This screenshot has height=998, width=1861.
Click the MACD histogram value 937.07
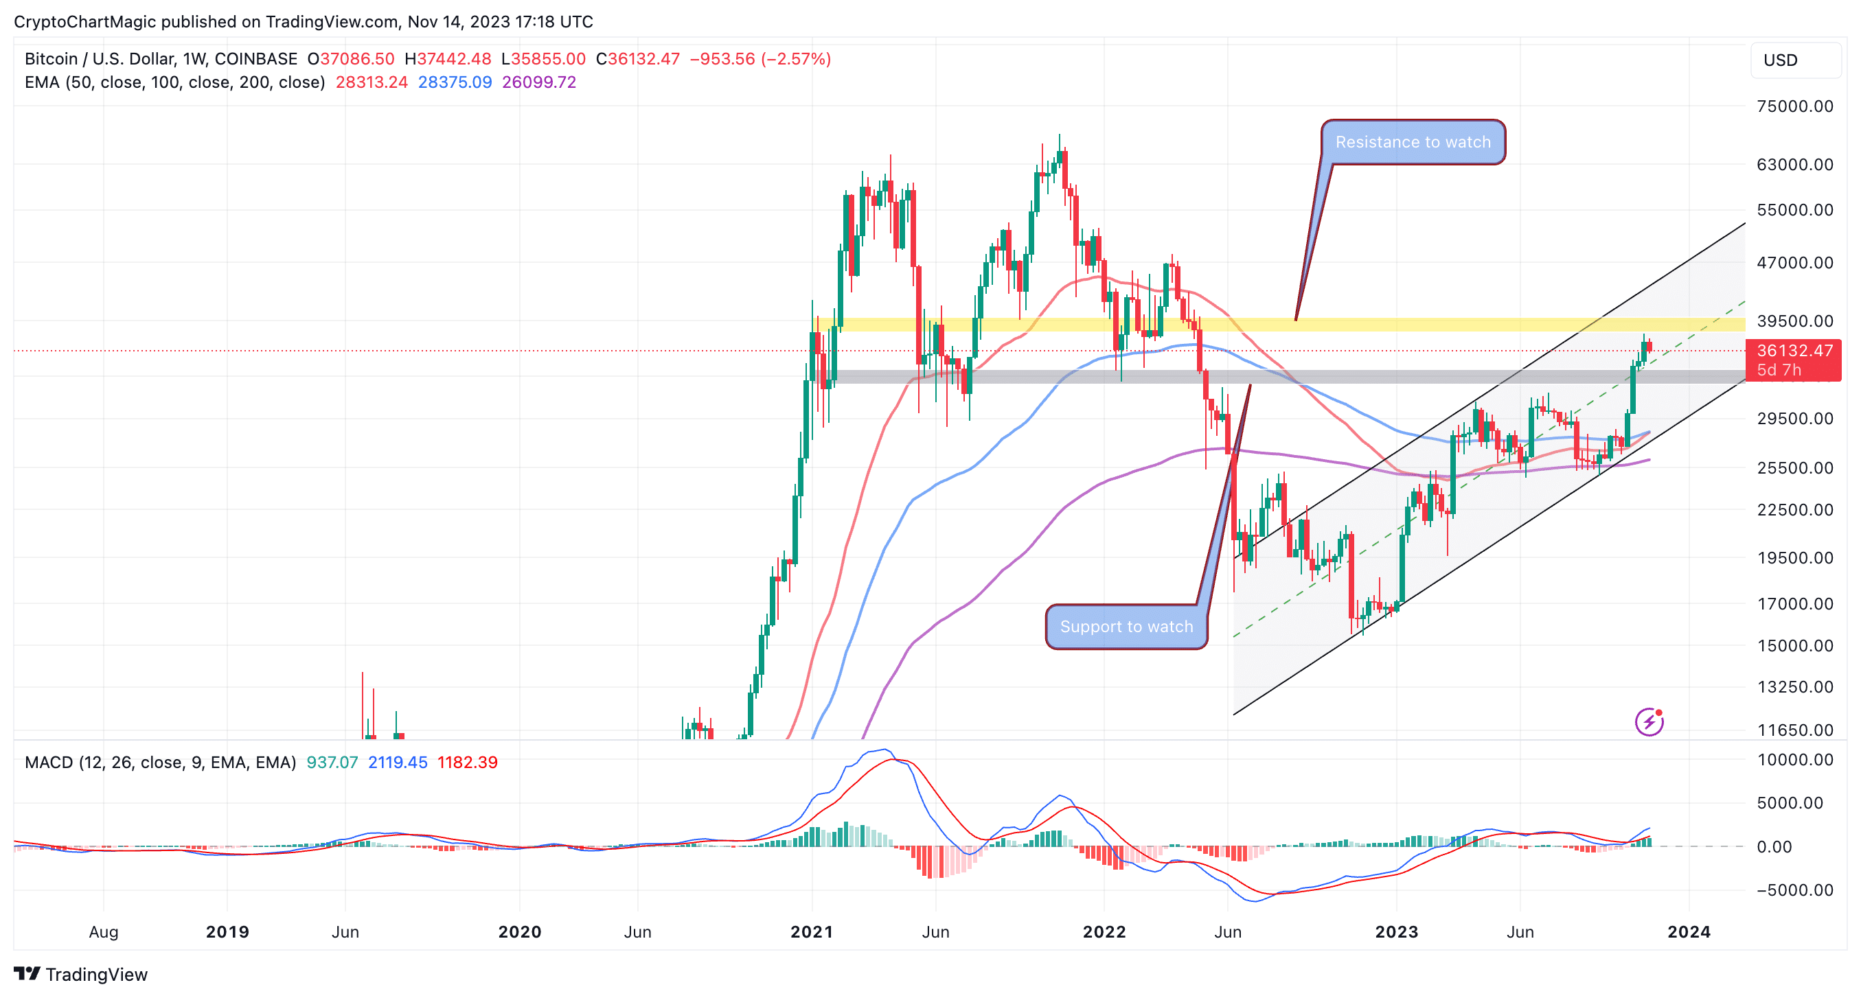click(x=332, y=762)
